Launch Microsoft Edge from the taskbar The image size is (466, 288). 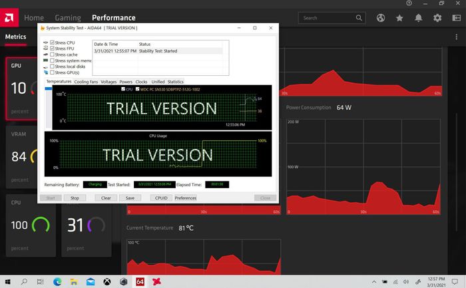(57, 281)
